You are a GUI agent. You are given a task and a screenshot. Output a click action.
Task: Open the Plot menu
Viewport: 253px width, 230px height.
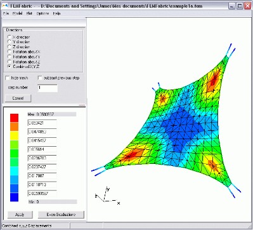coord(29,13)
